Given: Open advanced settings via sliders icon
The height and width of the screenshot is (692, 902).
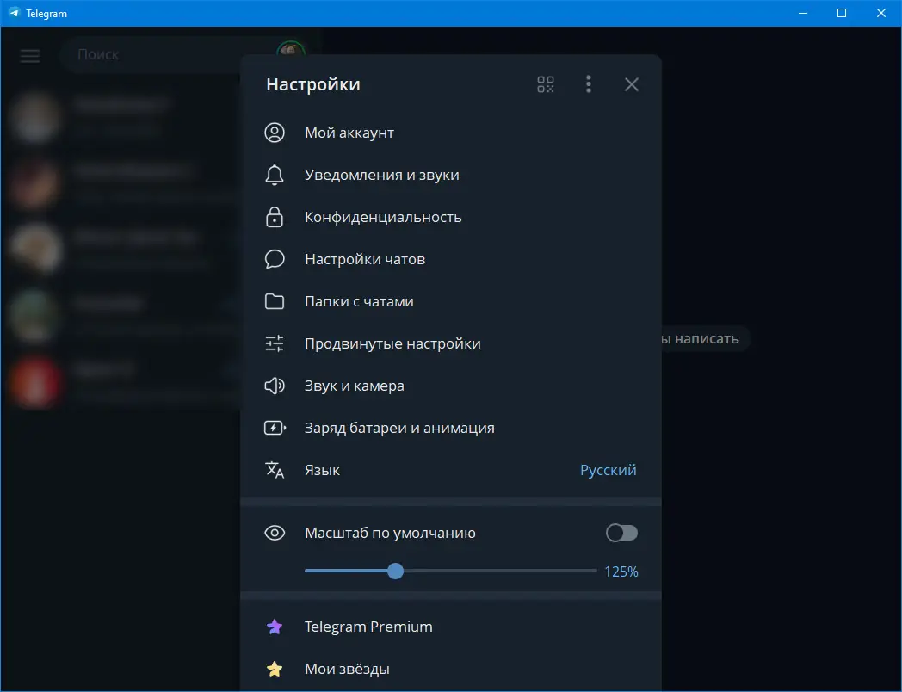Looking at the screenshot, I should [x=274, y=343].
